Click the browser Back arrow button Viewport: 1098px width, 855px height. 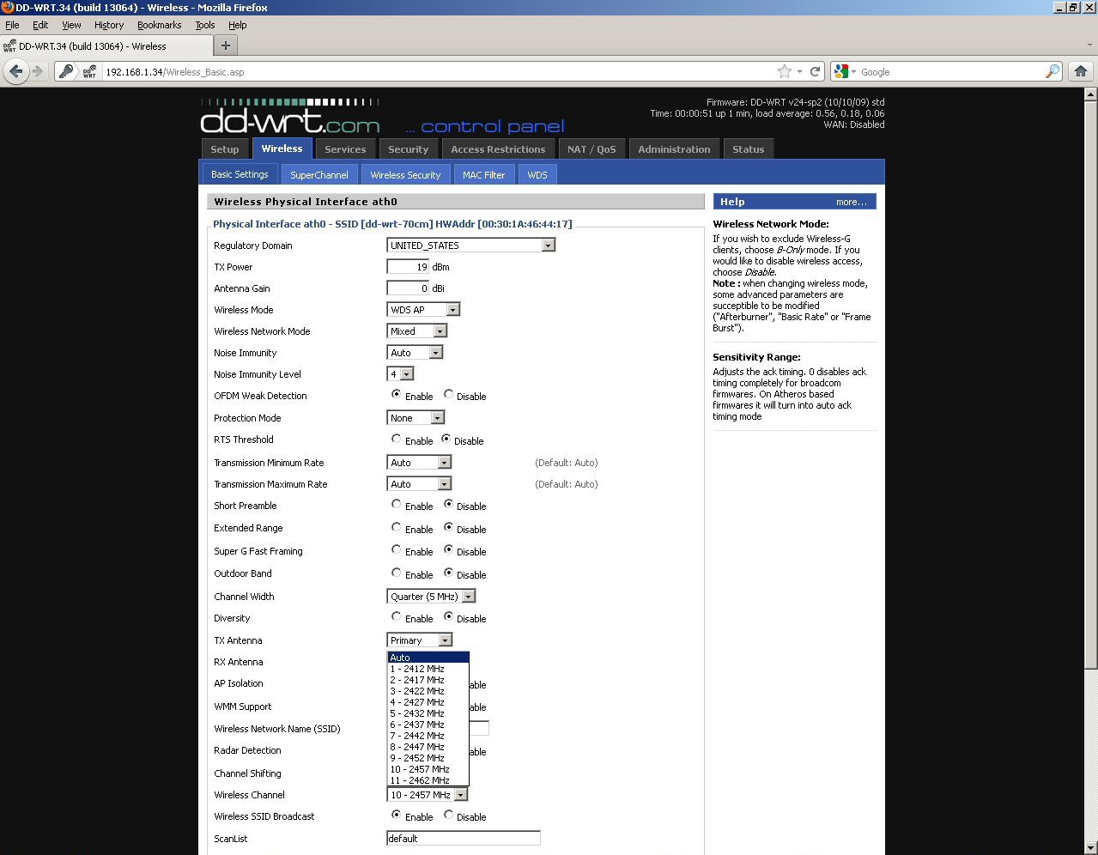point(16,71)
